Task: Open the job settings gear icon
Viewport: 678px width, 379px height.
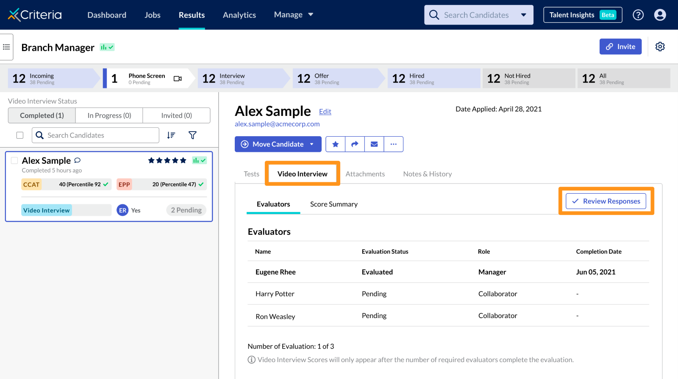Action: tap(660, 47)
